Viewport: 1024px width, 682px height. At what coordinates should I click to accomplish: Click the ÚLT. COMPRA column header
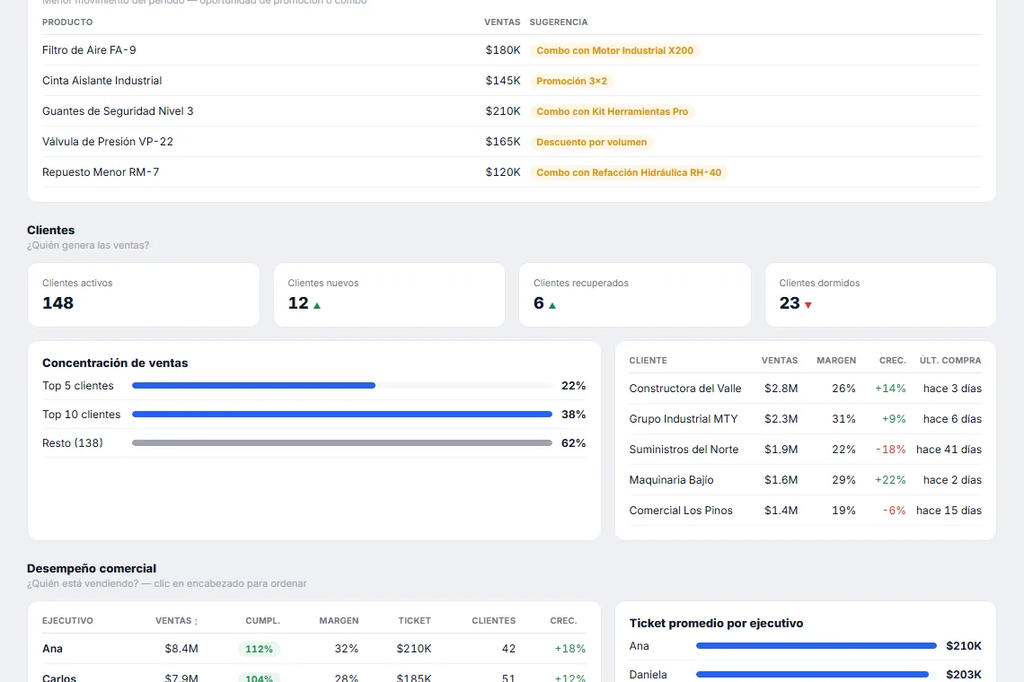(x=950, y=360)
